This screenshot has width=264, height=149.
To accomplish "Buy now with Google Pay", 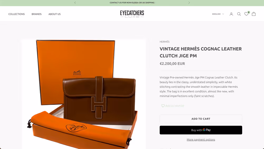I will (201, 130).
